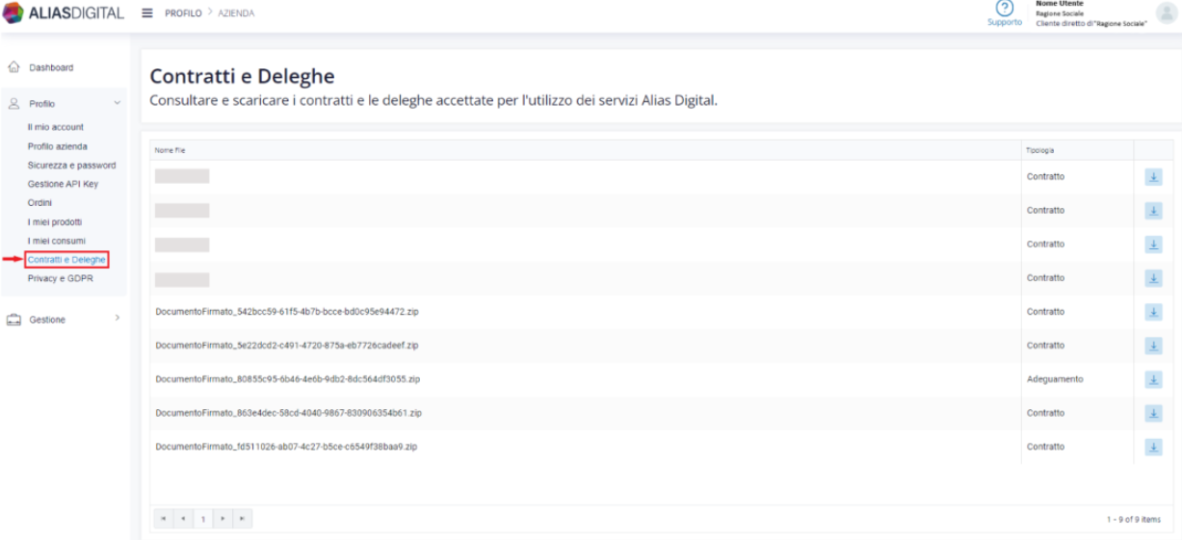Click the Dashboard home icon
This screenshot has height=540, width=1182.
click(x=13, y=67)
